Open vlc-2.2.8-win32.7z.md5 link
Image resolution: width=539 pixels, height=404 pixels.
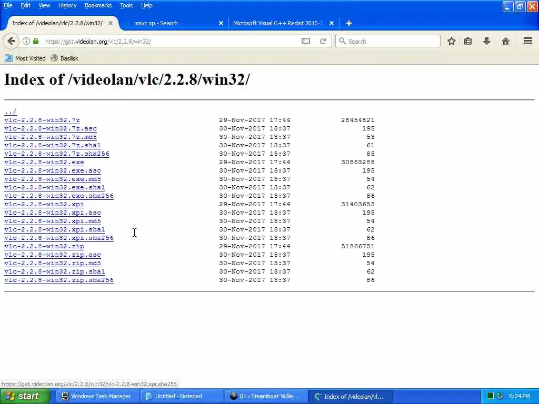point(51,137)
